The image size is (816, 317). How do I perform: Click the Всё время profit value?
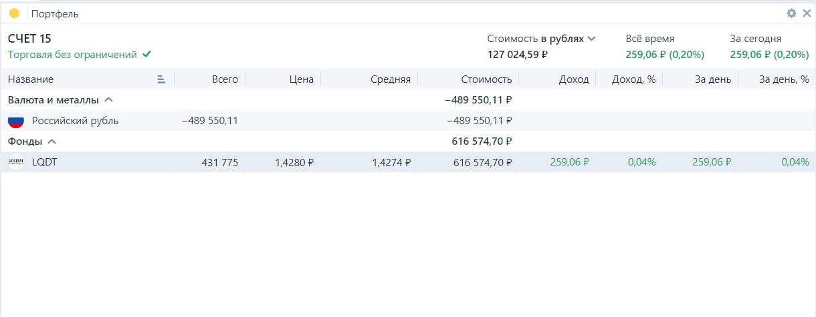(x=665, y=55)
